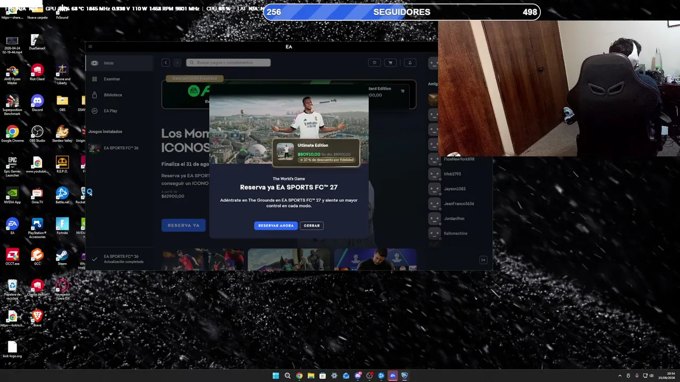Open the OCCT.exe desktop icon
This screenshot has width=680, height=382.
coord(12,257)
